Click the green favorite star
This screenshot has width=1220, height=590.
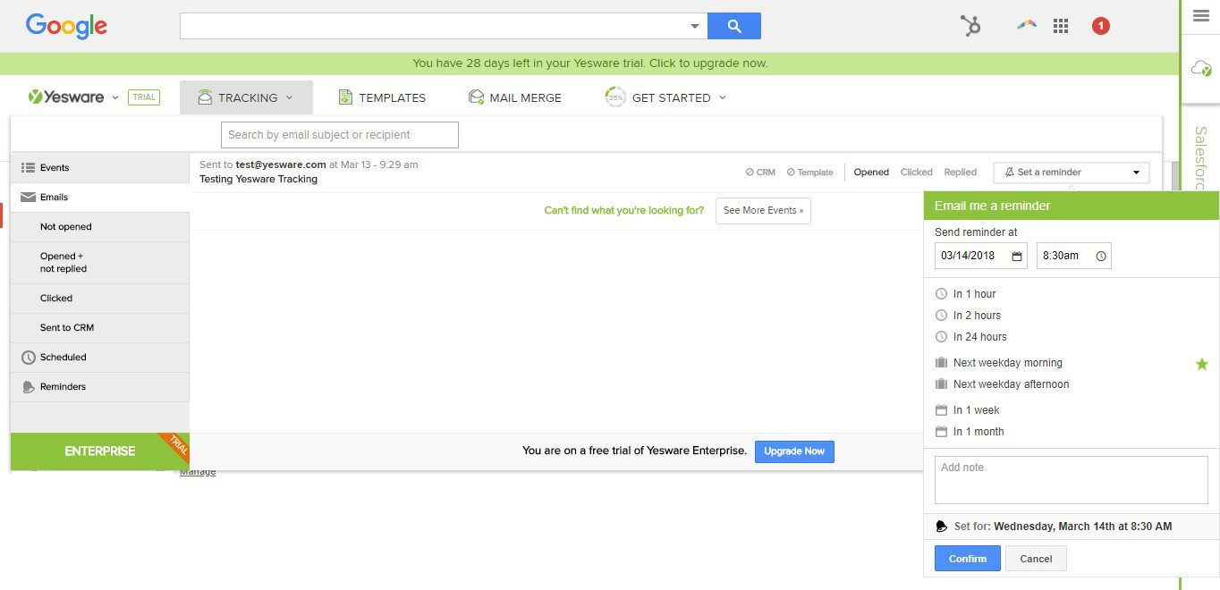point(1202,364)
